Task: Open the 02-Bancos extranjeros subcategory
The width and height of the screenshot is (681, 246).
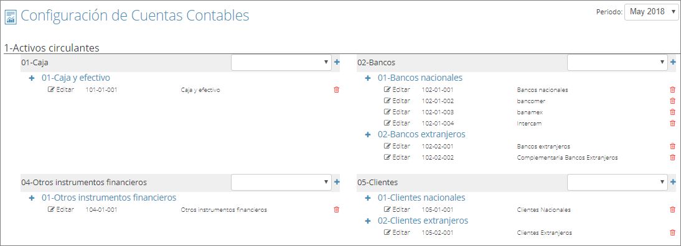Action: click(x=421, y=134)
